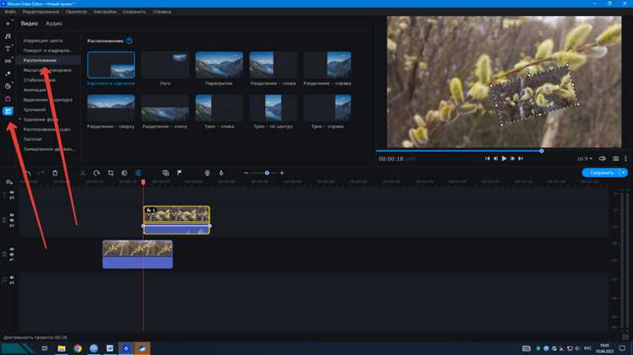Open the Справка menu
The width and height of the screenshot is (633, 355).
161,12
